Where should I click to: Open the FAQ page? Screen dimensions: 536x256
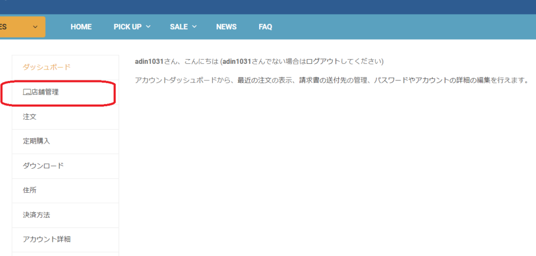[265, 27]
